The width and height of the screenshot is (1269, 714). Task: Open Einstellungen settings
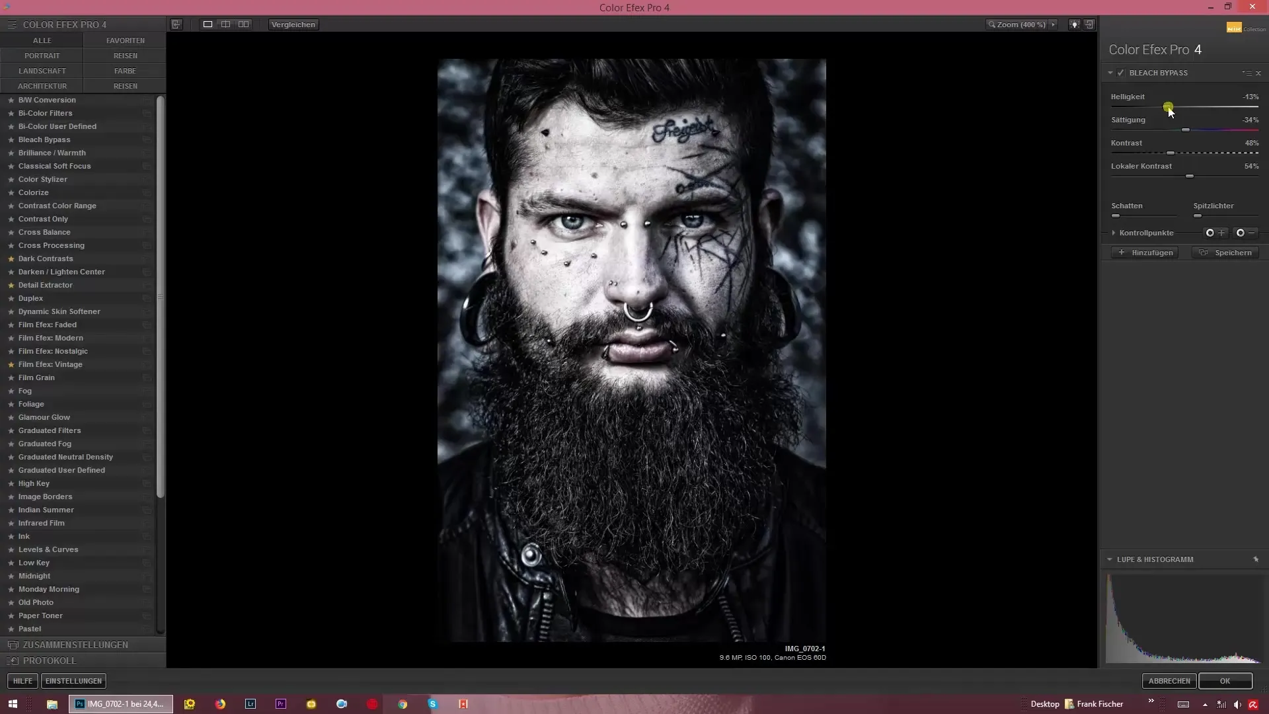pyautogui.click(x=73, y=681)
